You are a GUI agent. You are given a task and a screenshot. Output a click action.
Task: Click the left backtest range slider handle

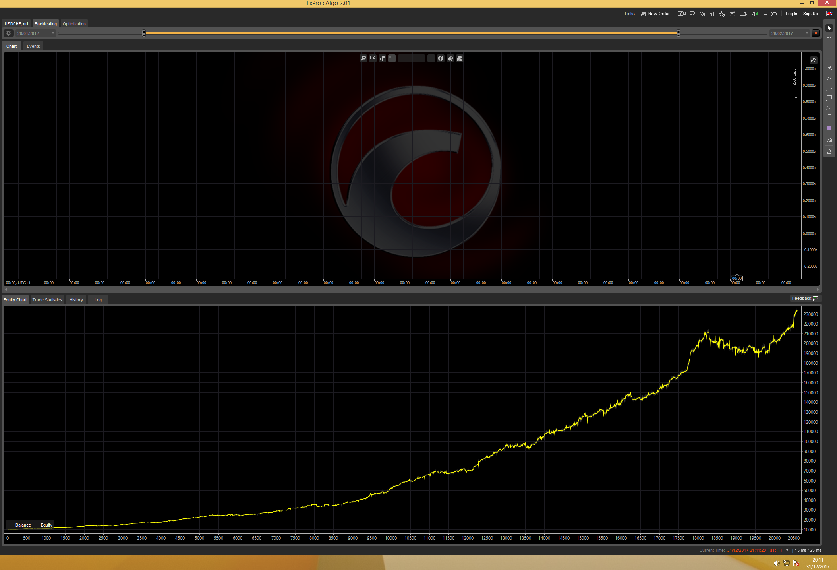144,33
